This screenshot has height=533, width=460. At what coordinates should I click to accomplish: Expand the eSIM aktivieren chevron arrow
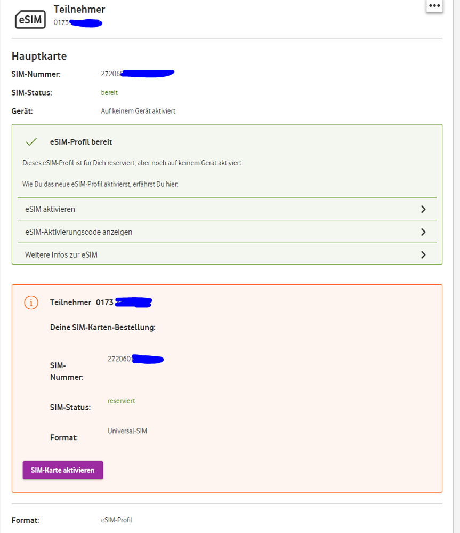423,209
